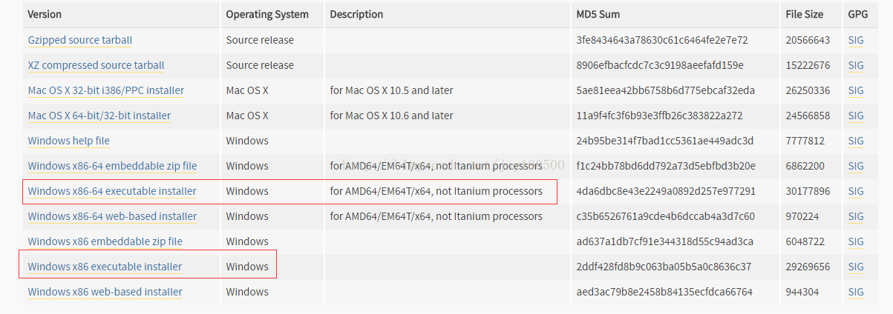Screen dimensions: 893x314
Task: Open SIG for Windows x86 web-based installer
Action: 856,292
